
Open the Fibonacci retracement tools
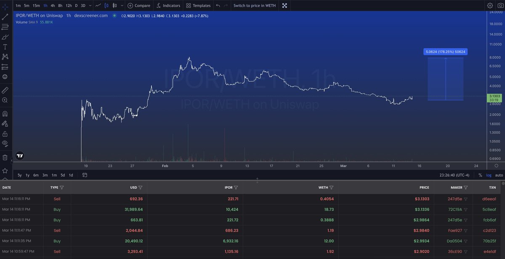point(5,27)
